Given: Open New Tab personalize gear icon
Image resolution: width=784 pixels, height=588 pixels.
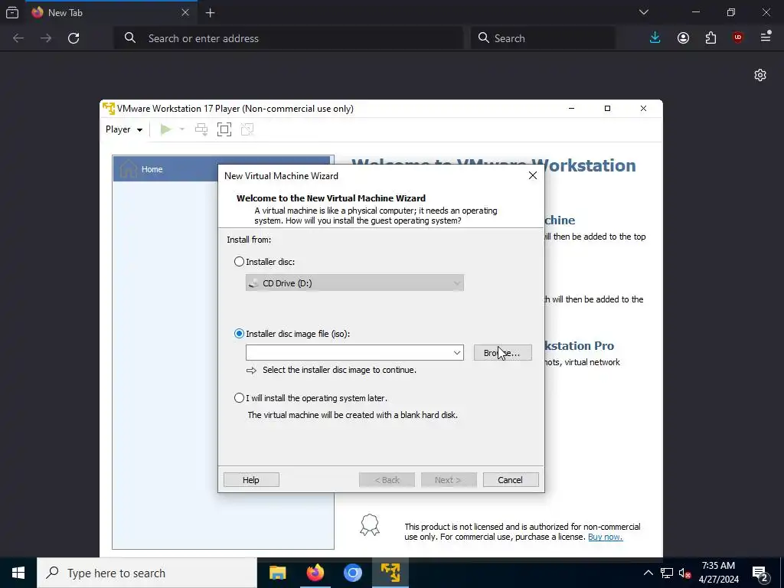Looking at the screenshot, I should (760, 75).
